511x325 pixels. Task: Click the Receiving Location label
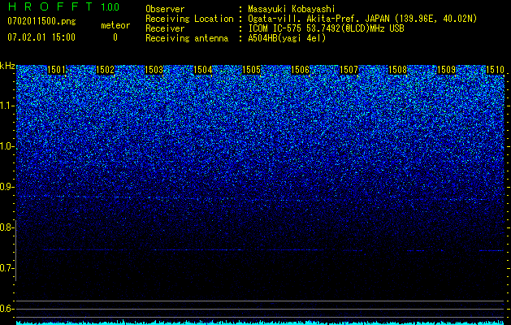coord(189,19)
